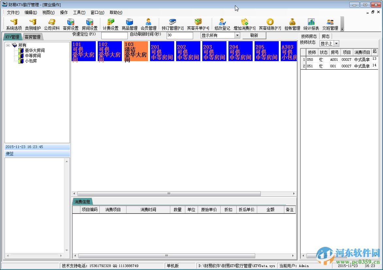Click the 客房设置 toolbar icon
383x270 pixels.
coord(71,25)
